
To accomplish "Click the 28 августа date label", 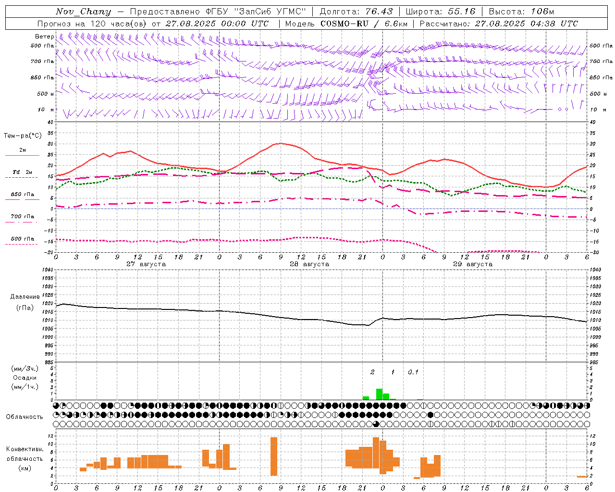I will pos(309,264).
